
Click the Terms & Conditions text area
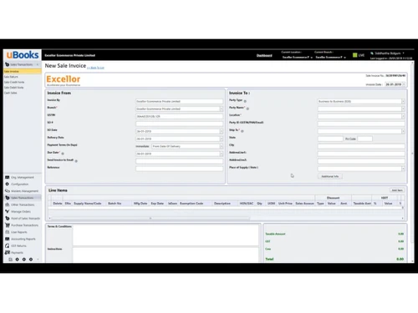pos(166,235)
